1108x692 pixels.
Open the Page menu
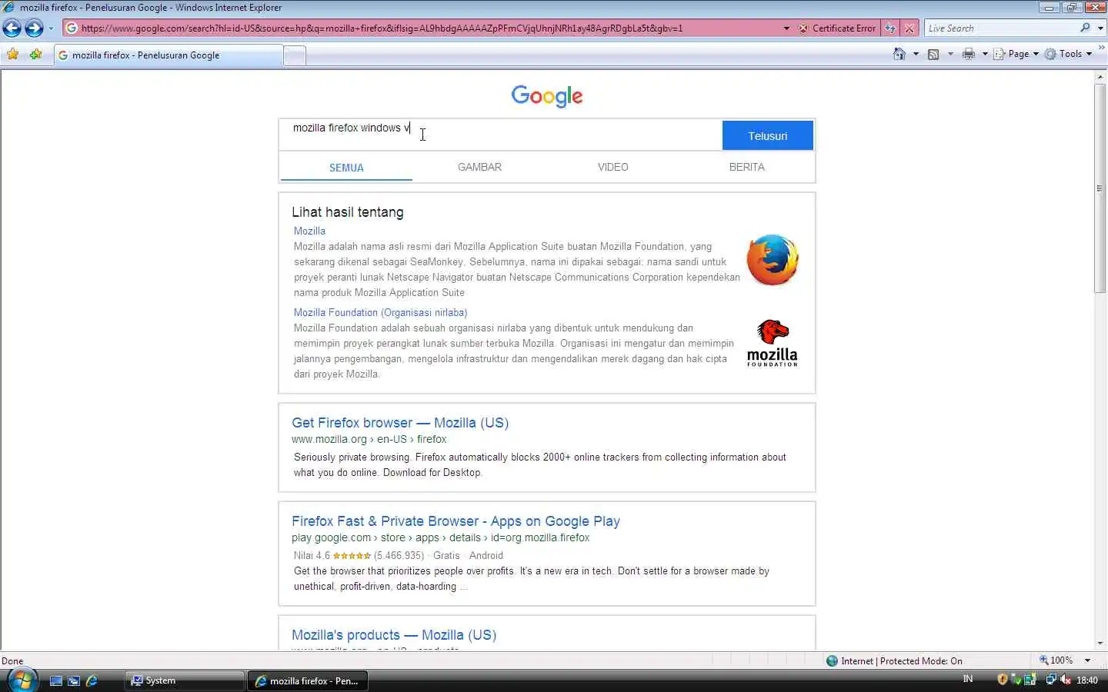[x=1016, y=54]
